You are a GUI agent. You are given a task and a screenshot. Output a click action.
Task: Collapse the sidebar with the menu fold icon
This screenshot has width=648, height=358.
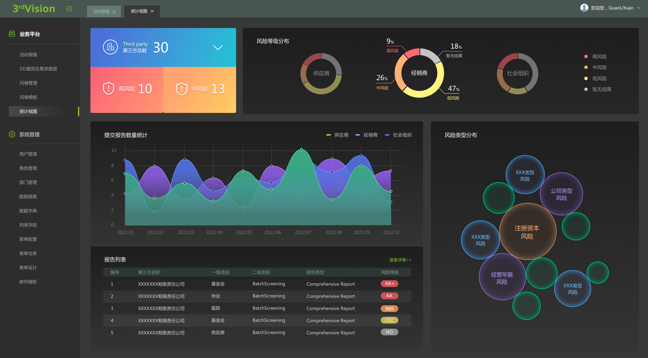pyautogui.click(x=69, y=9)
